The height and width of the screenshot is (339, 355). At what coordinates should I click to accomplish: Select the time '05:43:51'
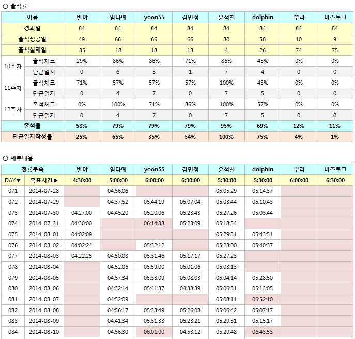(263, 234)
